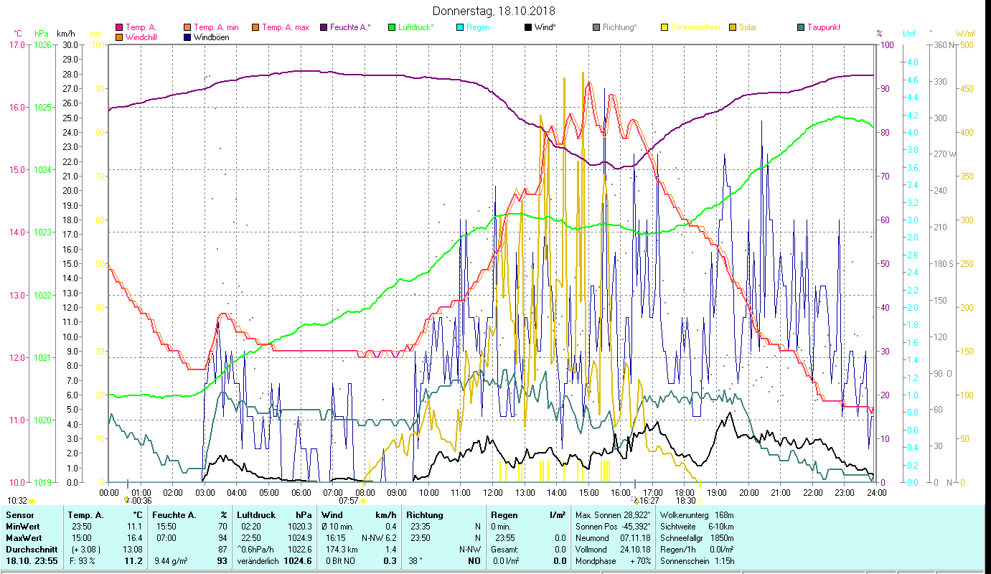Image resolution: width=991 pixels, height=574 pixels.
Task: Click the sunset marker at 18:30
Action: tap(700, 501)
